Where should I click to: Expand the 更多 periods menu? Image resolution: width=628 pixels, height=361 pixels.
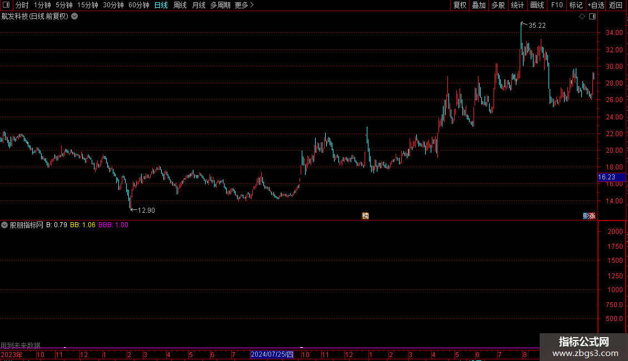[244, 5]
